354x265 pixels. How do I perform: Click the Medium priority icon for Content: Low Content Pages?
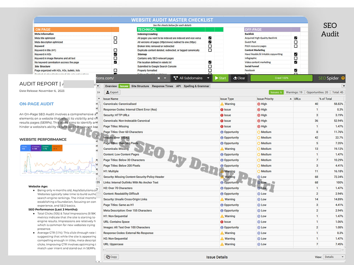(259, 154)
